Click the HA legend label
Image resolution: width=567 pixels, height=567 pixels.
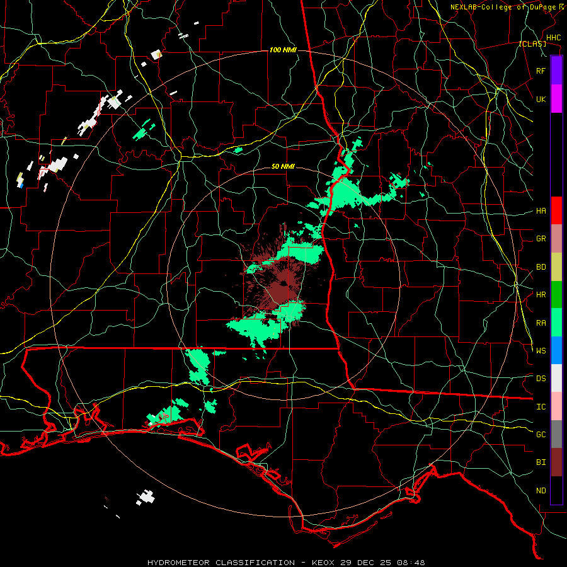(541, 210)
